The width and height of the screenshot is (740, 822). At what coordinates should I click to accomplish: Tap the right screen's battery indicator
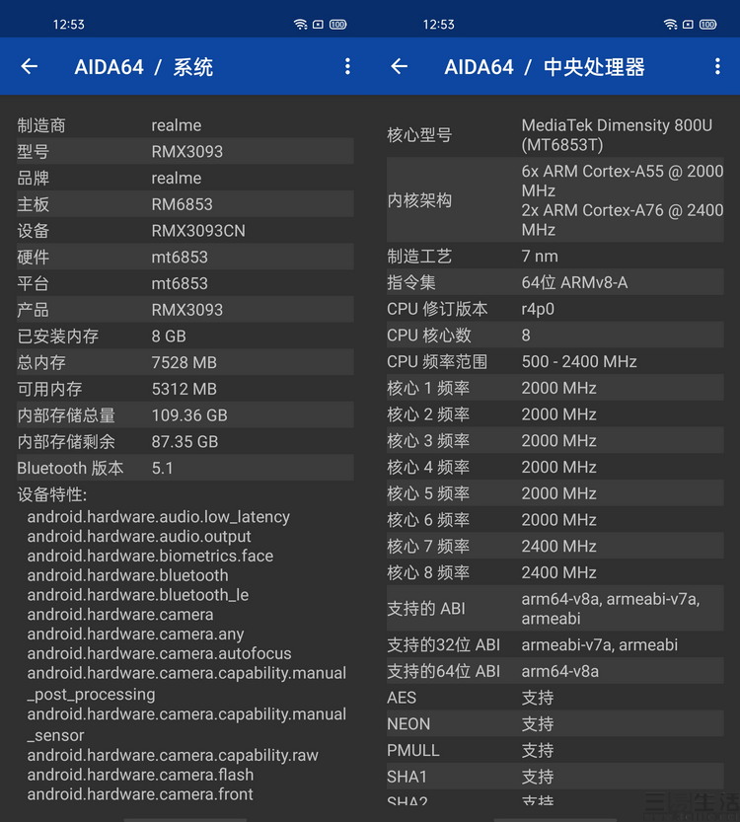(x=707, y=24)
